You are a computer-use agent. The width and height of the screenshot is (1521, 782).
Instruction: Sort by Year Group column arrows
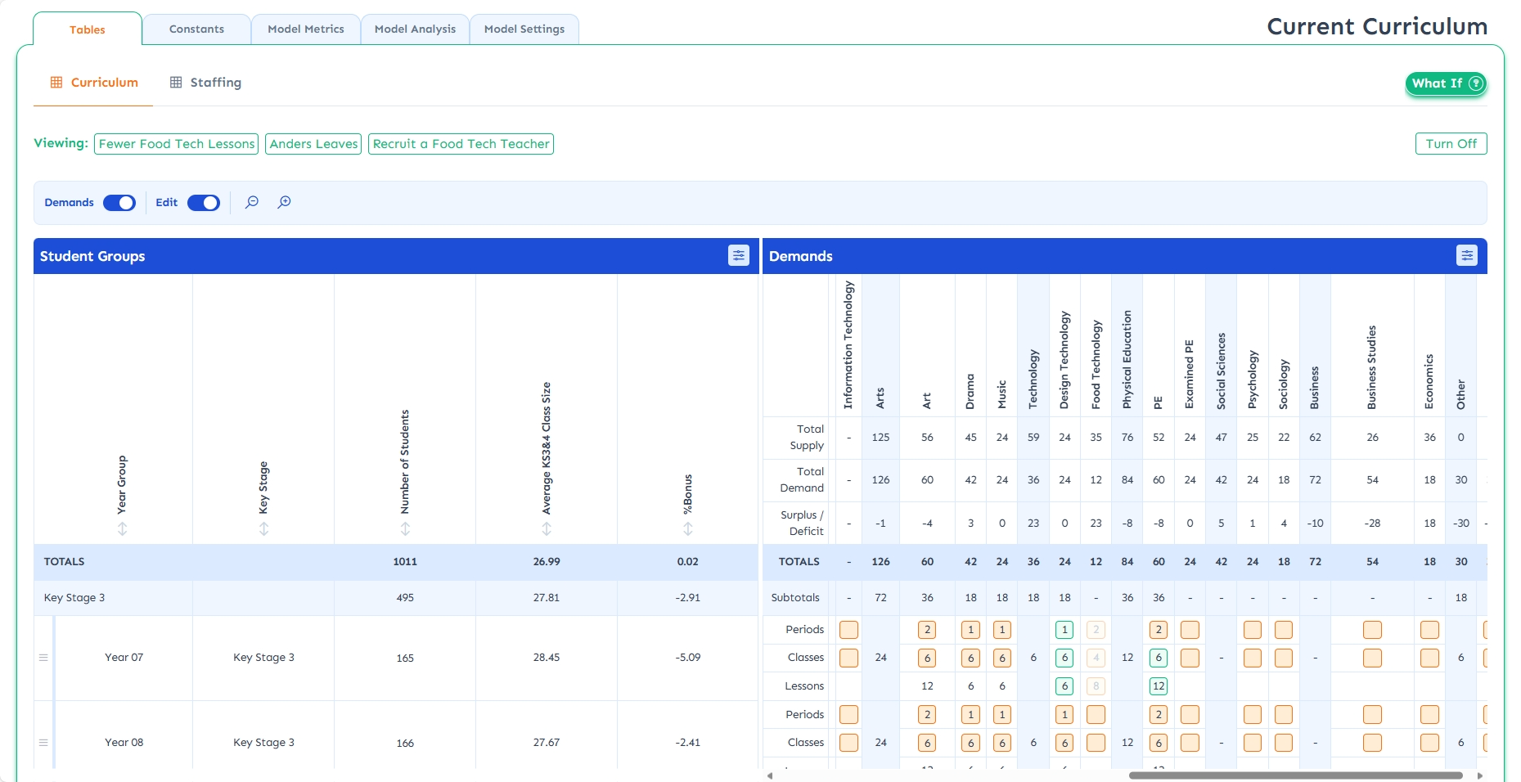[x=122, y=529]
